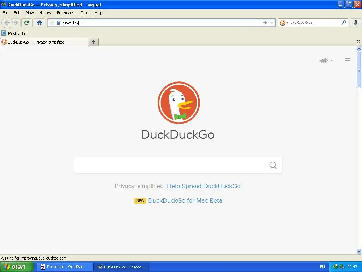Focus the DuckDuckGo page search field
Image resolution: width=362 pixels, height=272 pixels.
(x=178, y=165)
